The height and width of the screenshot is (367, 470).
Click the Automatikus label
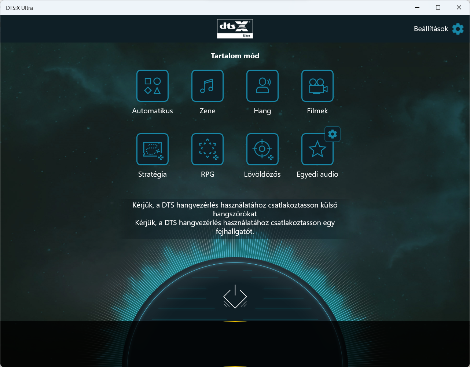pyautogui.click(x=153, y=111)
